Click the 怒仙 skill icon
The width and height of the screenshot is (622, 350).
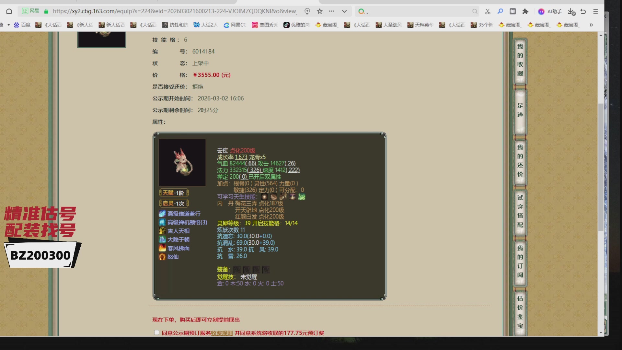163,257
